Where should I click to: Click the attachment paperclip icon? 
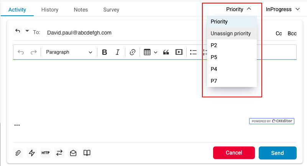pyautogui.click(x=18, y=153)
